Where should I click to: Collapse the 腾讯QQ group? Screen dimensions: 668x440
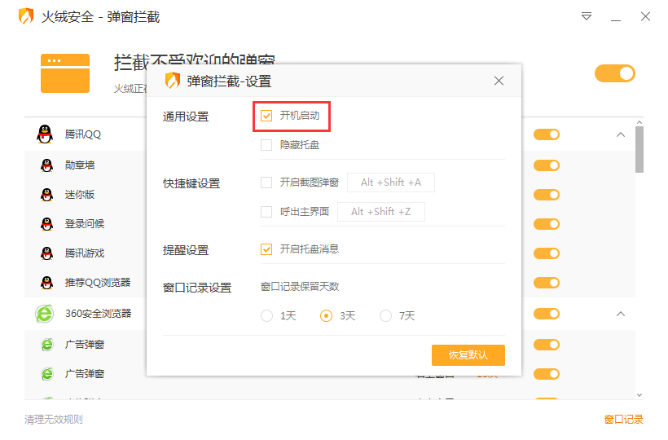click(620, 134)
